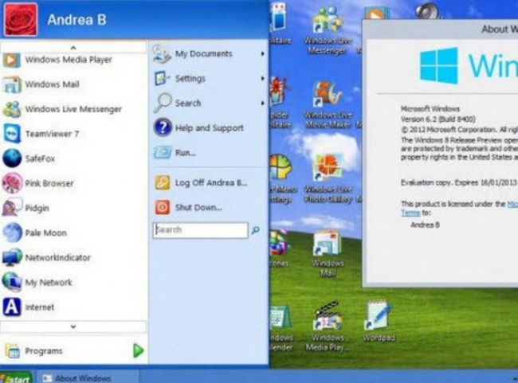The width and height of the screenshot is (518, 383).
Task: Click inside the start menu Search box
Action: (x=201, y=230)
